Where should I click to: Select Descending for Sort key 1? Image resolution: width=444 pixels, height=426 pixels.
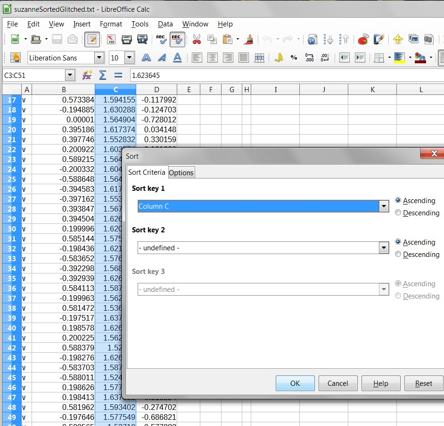pos(398,213)
